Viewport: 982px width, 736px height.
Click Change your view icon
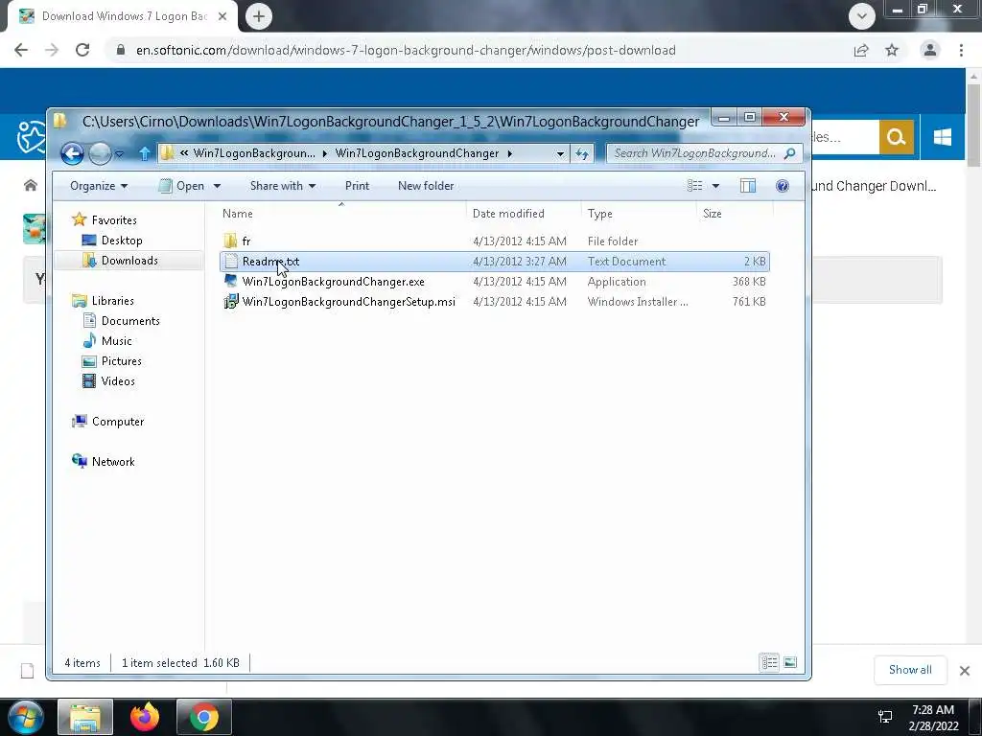pos(694,186)
